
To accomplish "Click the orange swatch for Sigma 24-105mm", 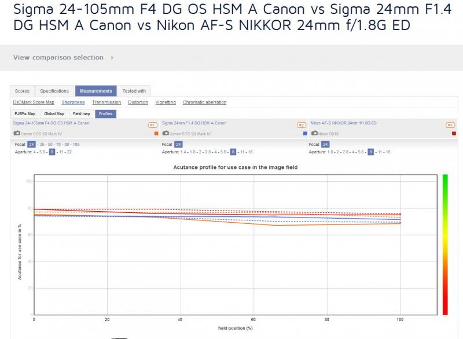I will (x=156, y=134).
